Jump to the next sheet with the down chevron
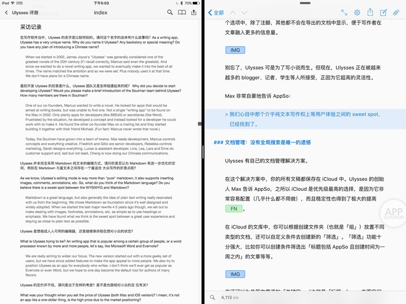The width and height of the screenshot is (406, 304). pyautogui.click(x=244, y=12)
